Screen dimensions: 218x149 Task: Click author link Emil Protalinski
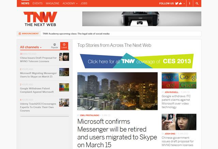click(90, 115)
